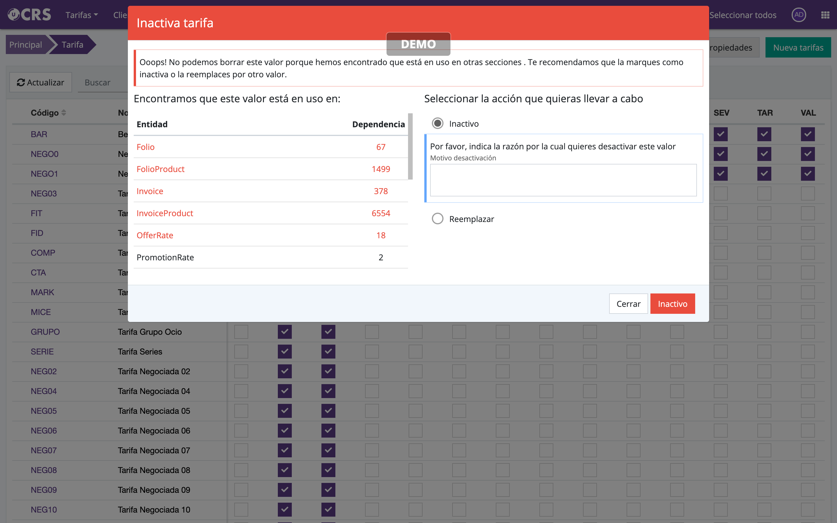Toggle VAL checkbox for BAR row
The height and width of the screenshot is (523, 837).
click(x=808, y=134)
